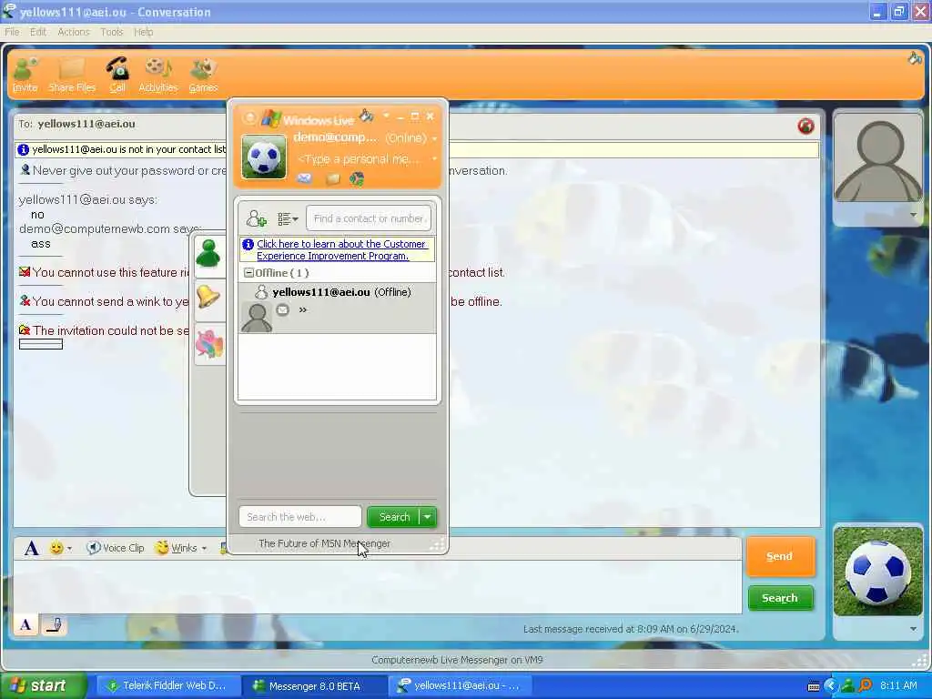Click the taskbar clock showing 8:11 AM
Viewport: 932px width, 699px height.
click(x=898, y=685)
